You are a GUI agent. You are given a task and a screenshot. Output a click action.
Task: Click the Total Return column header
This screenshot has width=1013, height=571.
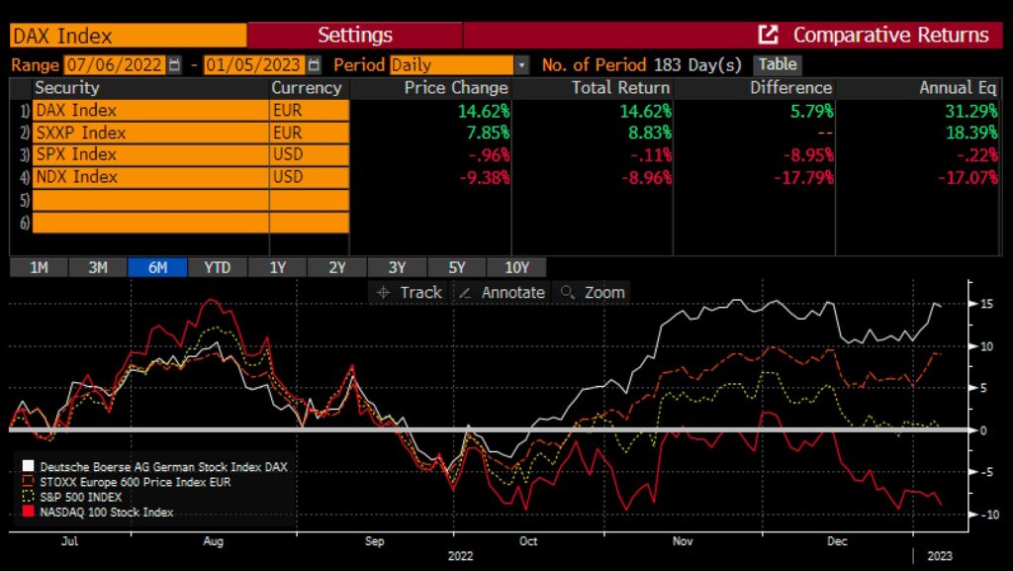(621, 88)
